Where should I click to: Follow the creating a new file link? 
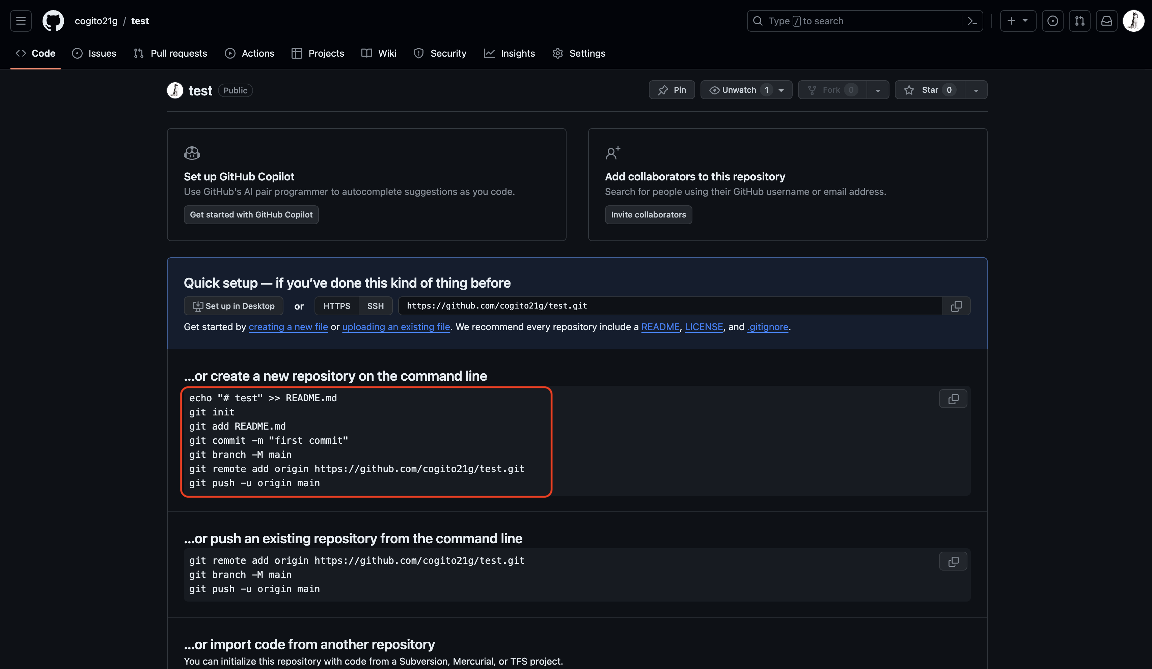288,327
